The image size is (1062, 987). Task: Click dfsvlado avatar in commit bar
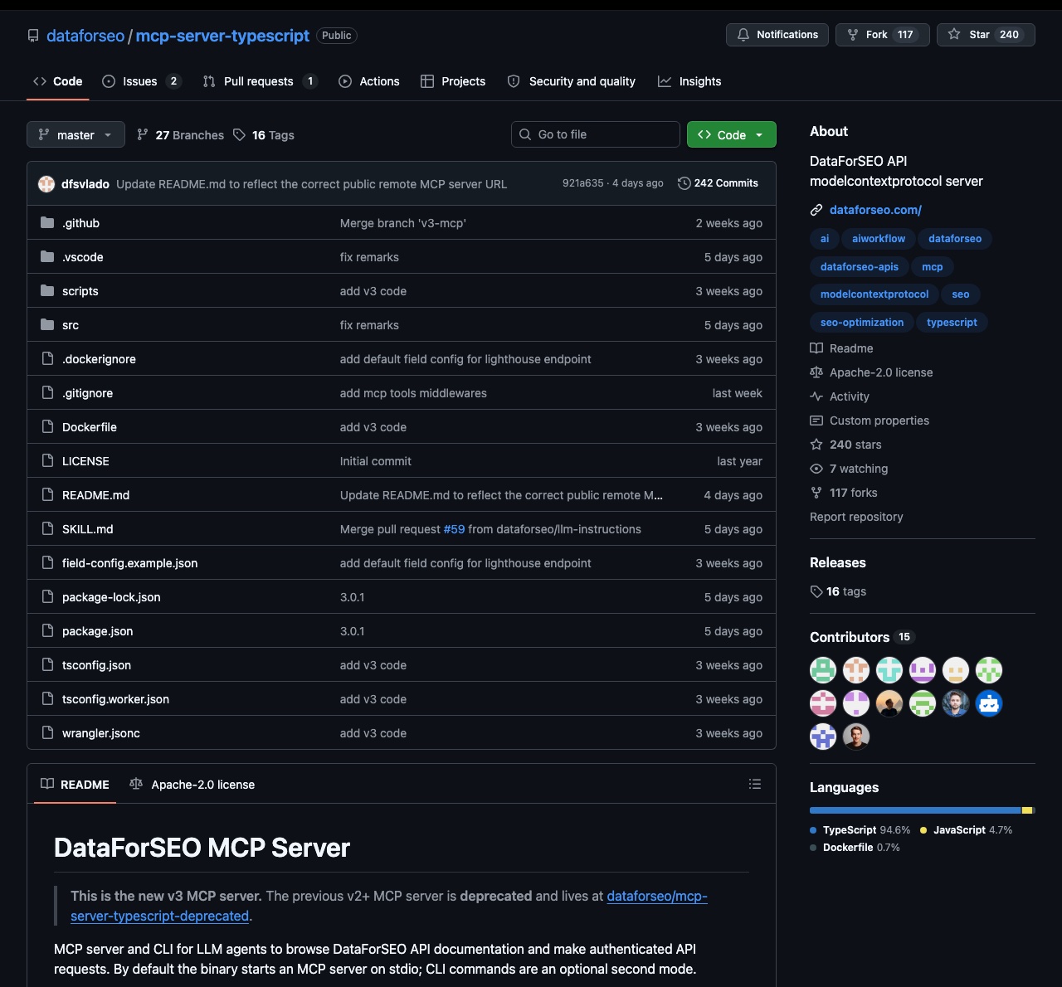coord(46,184)
